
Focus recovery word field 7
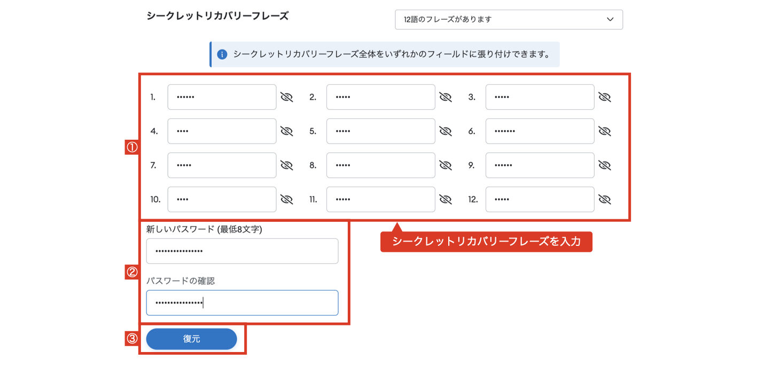[x=222, y=165]
